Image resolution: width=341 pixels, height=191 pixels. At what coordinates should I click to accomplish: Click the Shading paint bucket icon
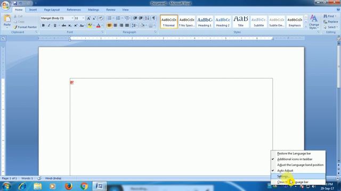click(142, 25)
